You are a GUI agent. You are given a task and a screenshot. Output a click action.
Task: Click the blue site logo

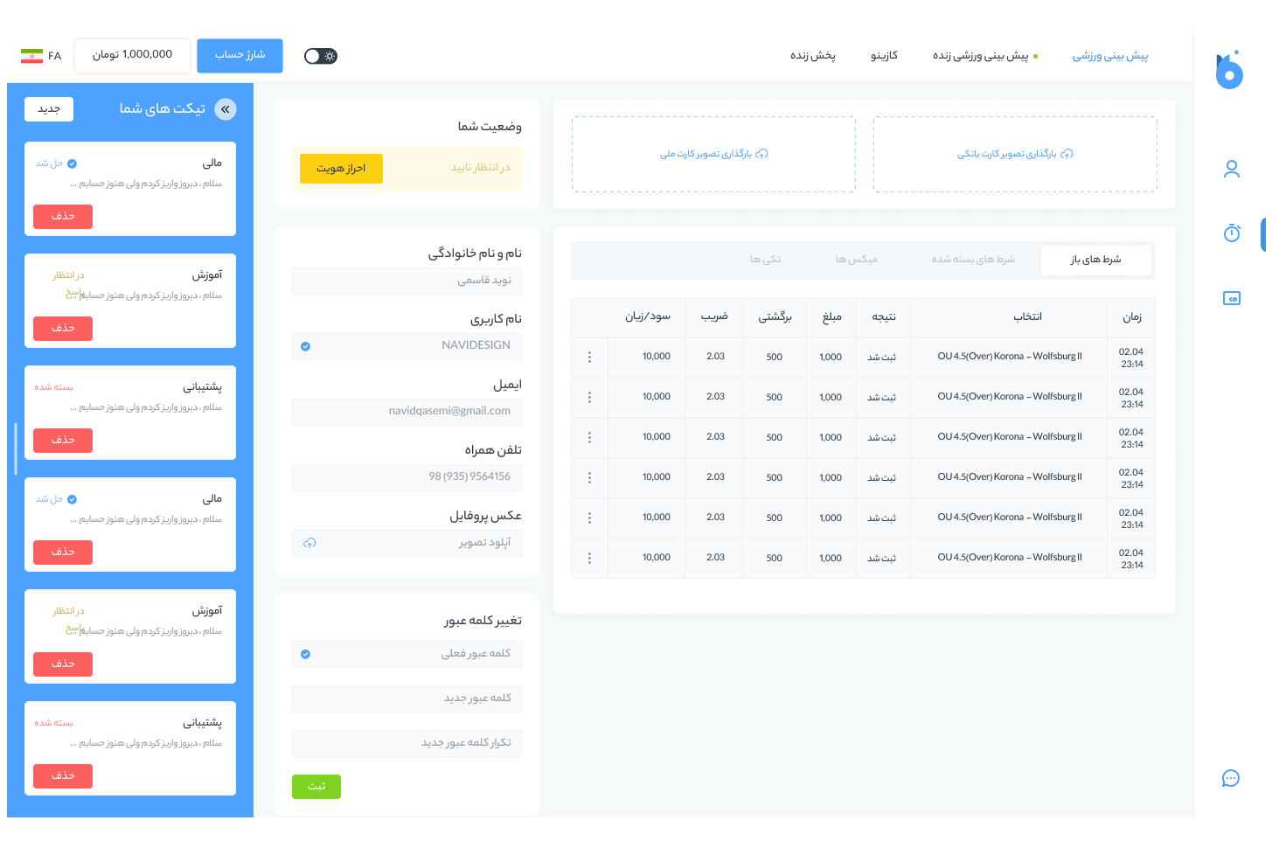[1229, 72]
